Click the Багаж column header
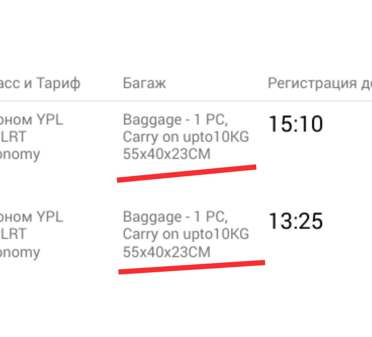 pos(144,83)
